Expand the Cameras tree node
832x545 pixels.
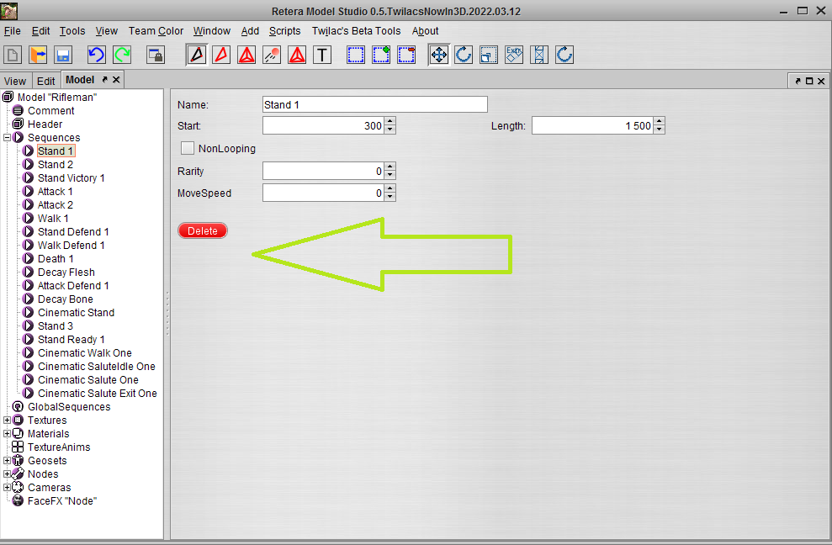(7, 487)
